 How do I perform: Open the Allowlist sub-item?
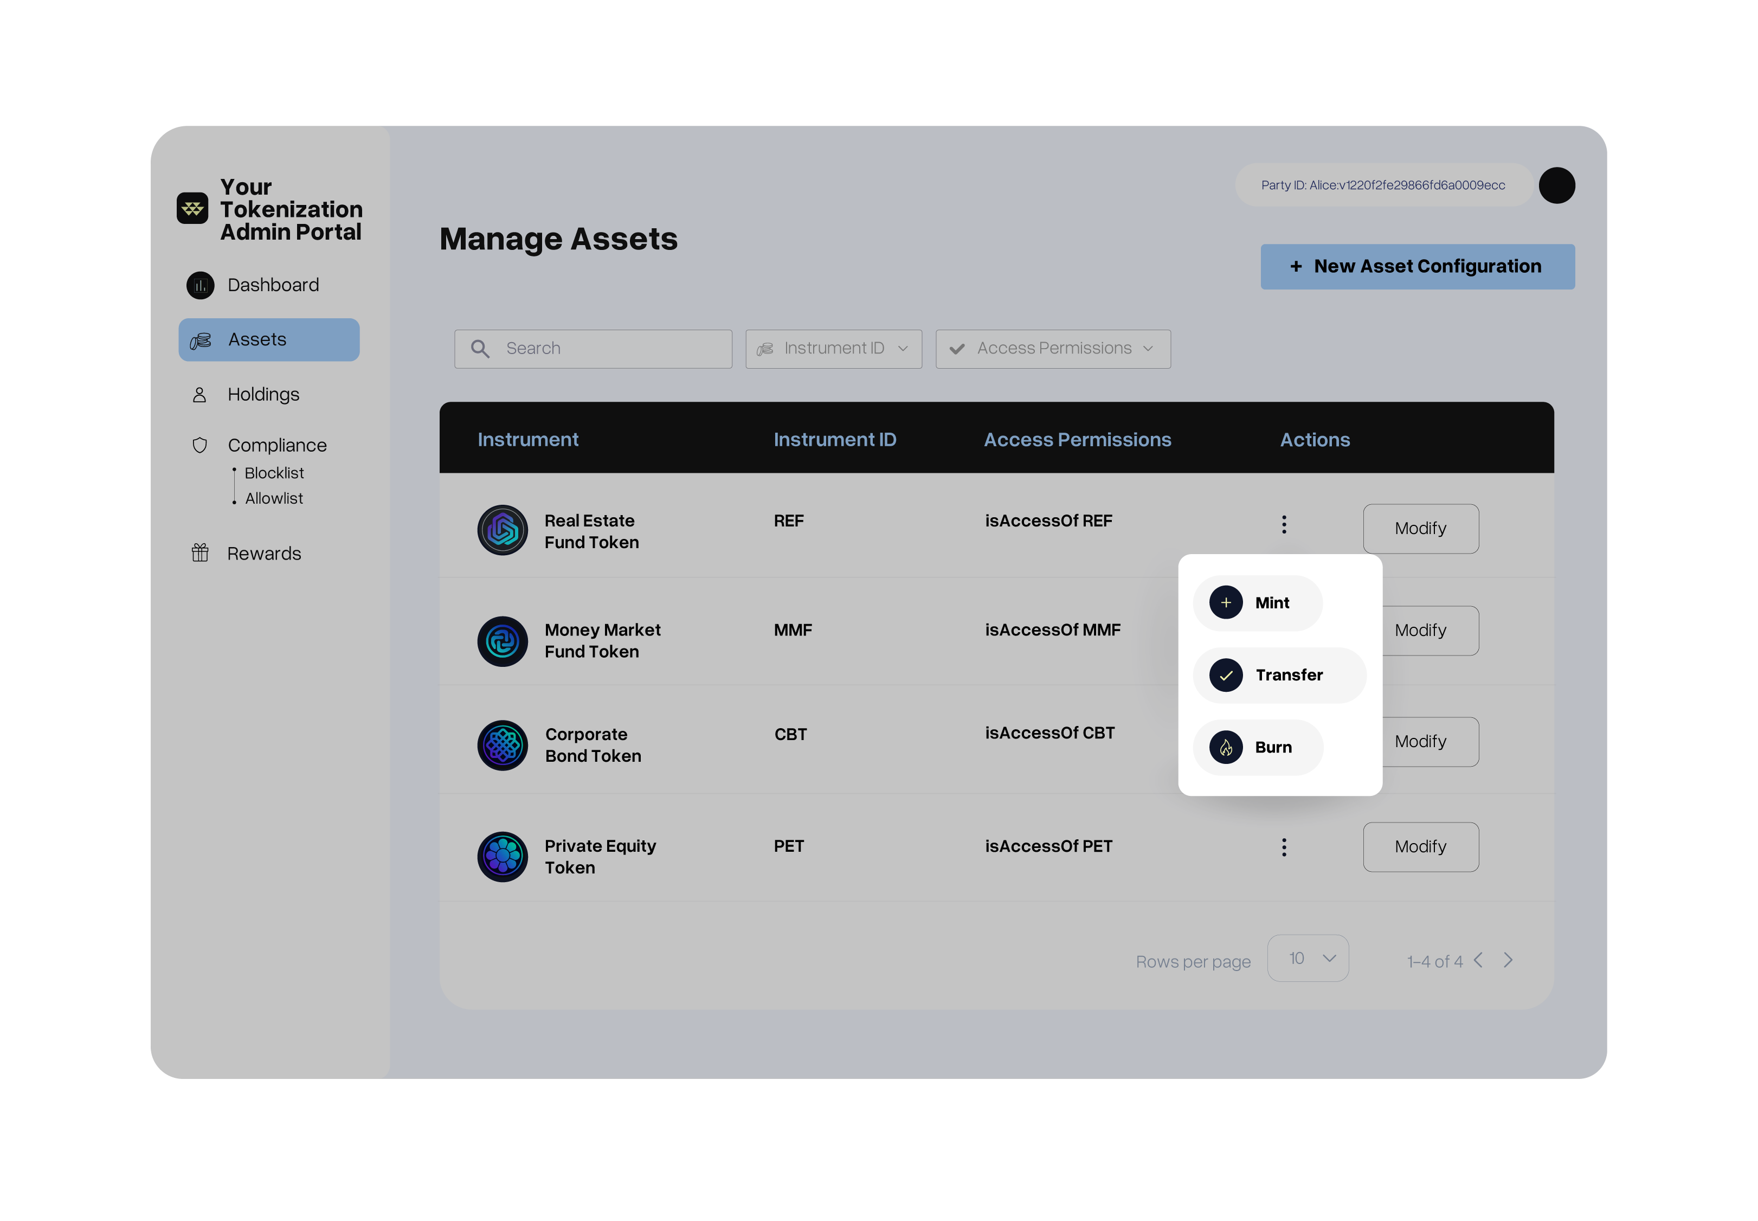pyautogui.click(x=274, y=498)
